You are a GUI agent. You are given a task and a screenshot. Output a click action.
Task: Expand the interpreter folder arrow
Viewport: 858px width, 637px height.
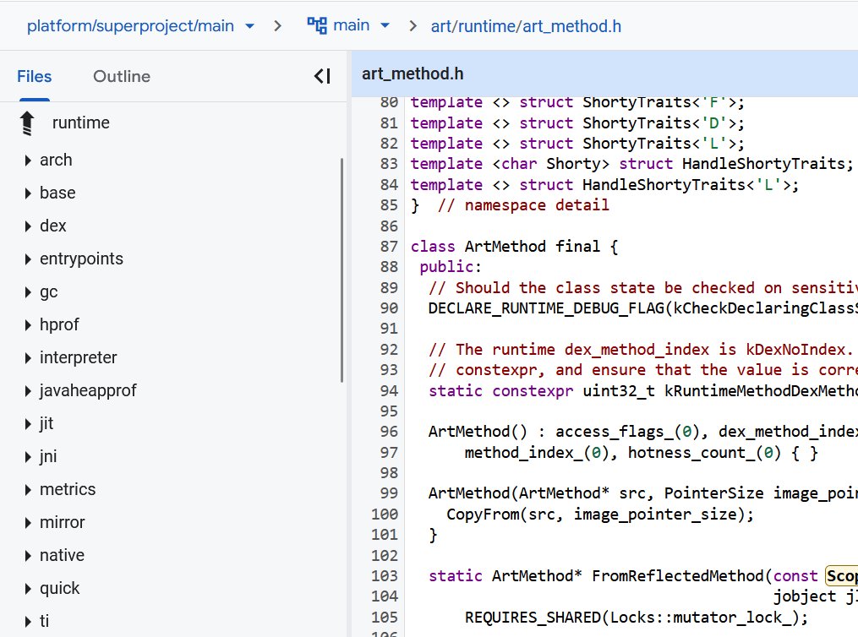28,357
